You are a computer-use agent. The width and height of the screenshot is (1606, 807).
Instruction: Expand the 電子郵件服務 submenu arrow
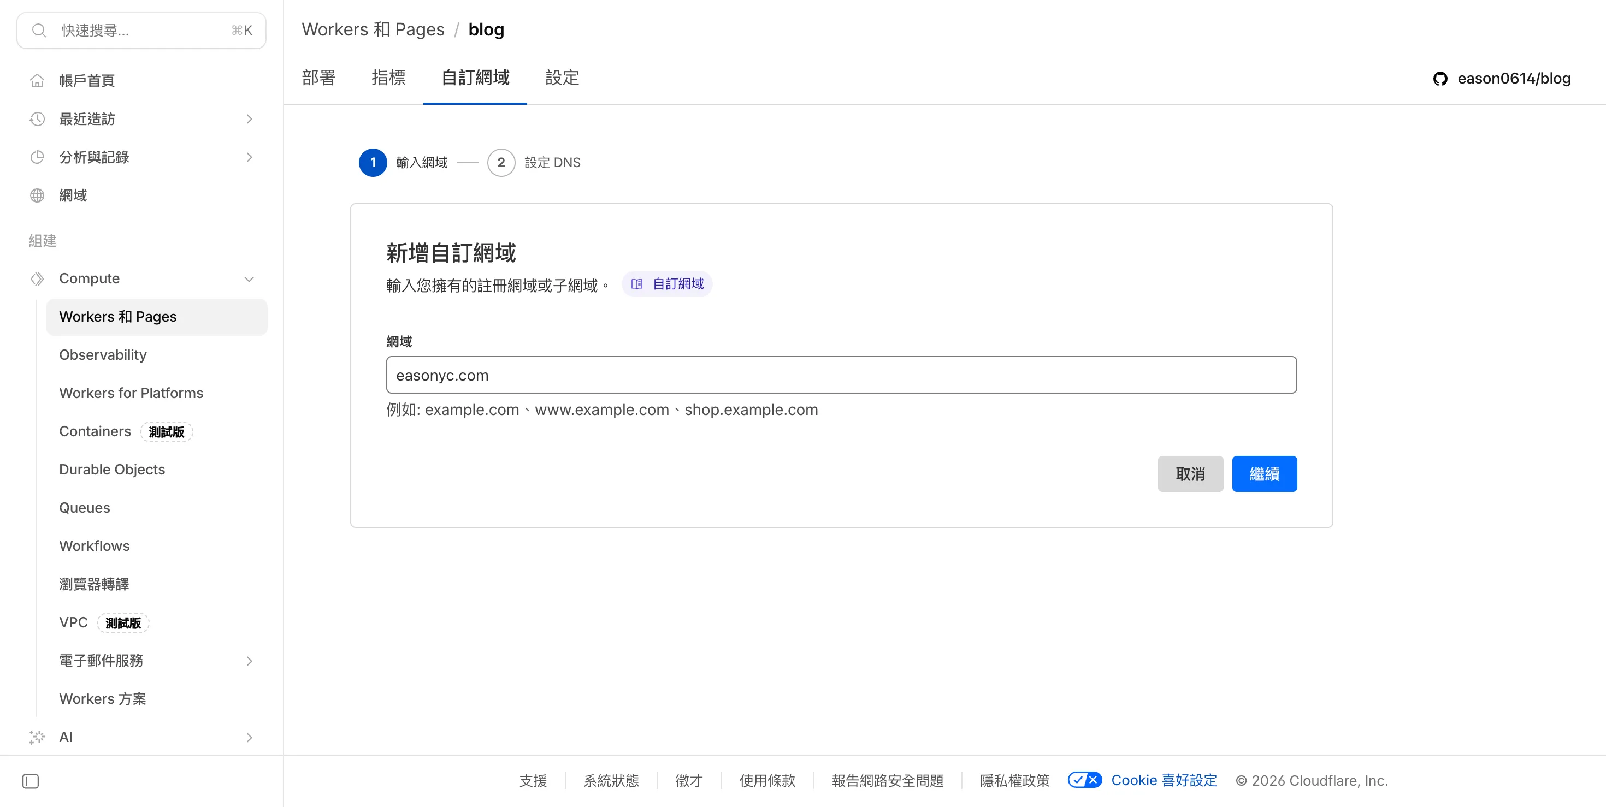point(249,661)
